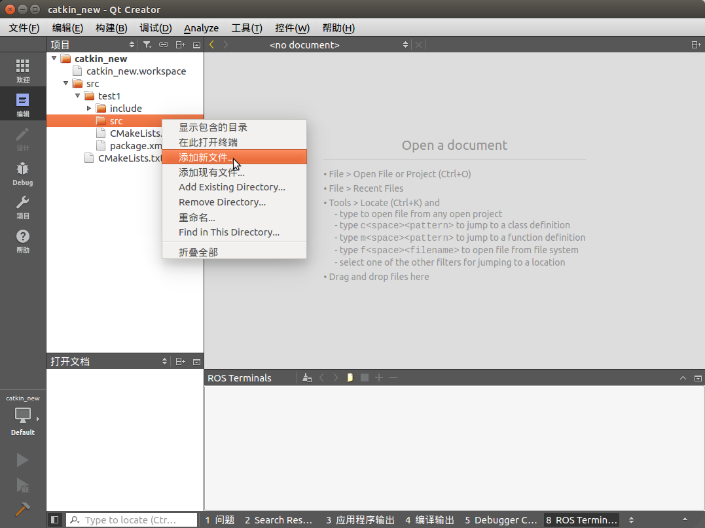This screenshot has height=528, width=705.
Task: Click the filter tree funnel icon
Action: pos(147,44)
